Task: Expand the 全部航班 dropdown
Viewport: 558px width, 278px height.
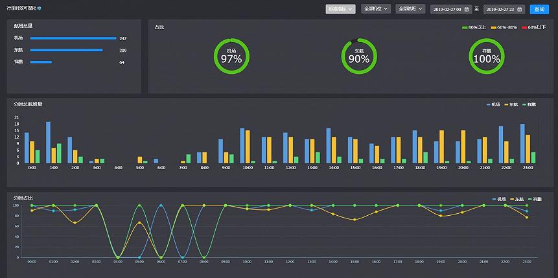Action: pos(410,9)
